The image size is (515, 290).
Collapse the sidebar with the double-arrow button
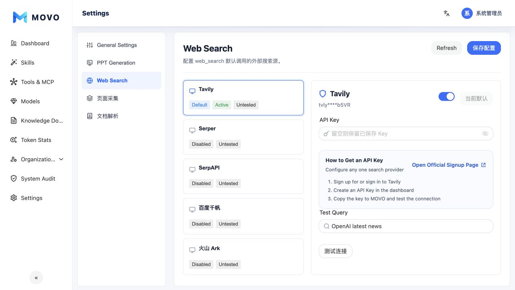click(36, 278)
